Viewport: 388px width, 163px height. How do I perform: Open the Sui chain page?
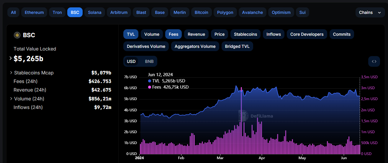click(x=302, y=12)
